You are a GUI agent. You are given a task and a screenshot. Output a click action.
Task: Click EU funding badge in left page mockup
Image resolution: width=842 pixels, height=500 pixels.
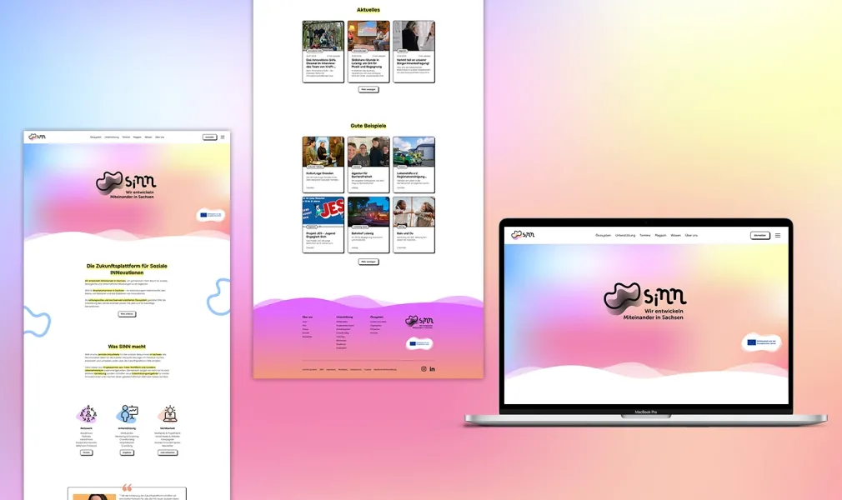tap(210, 215)
